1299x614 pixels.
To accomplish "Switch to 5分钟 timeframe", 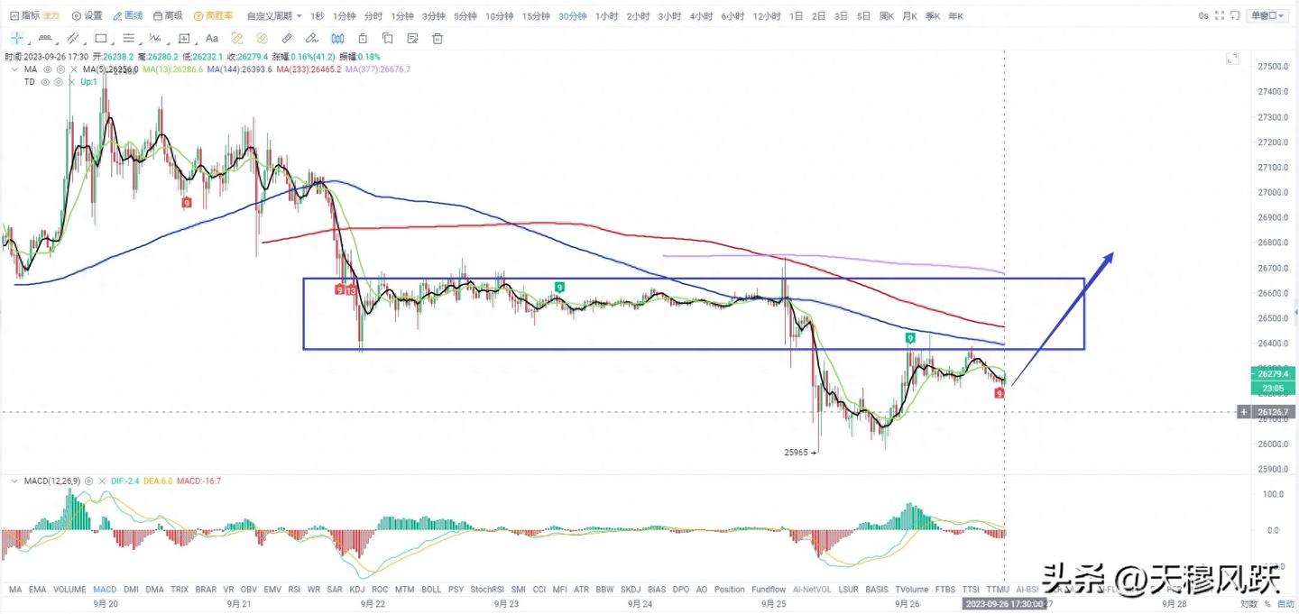I will (465, 16).
